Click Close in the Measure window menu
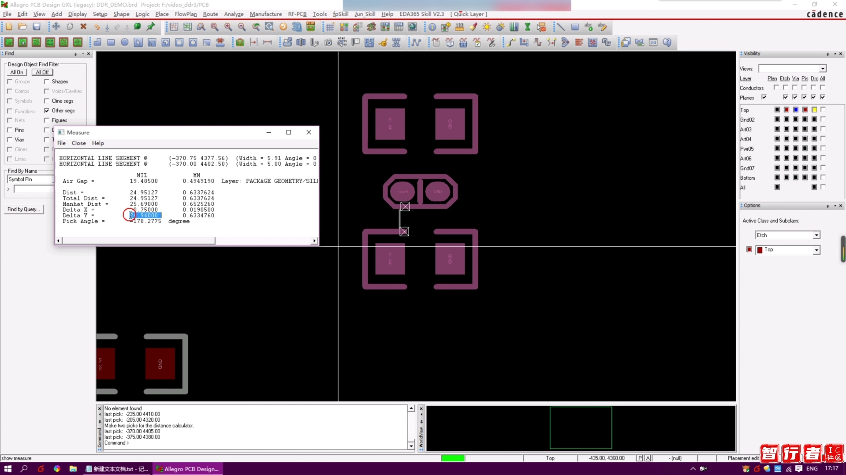The height and width of the screenshot is (475, 846). tap(79, 143)
